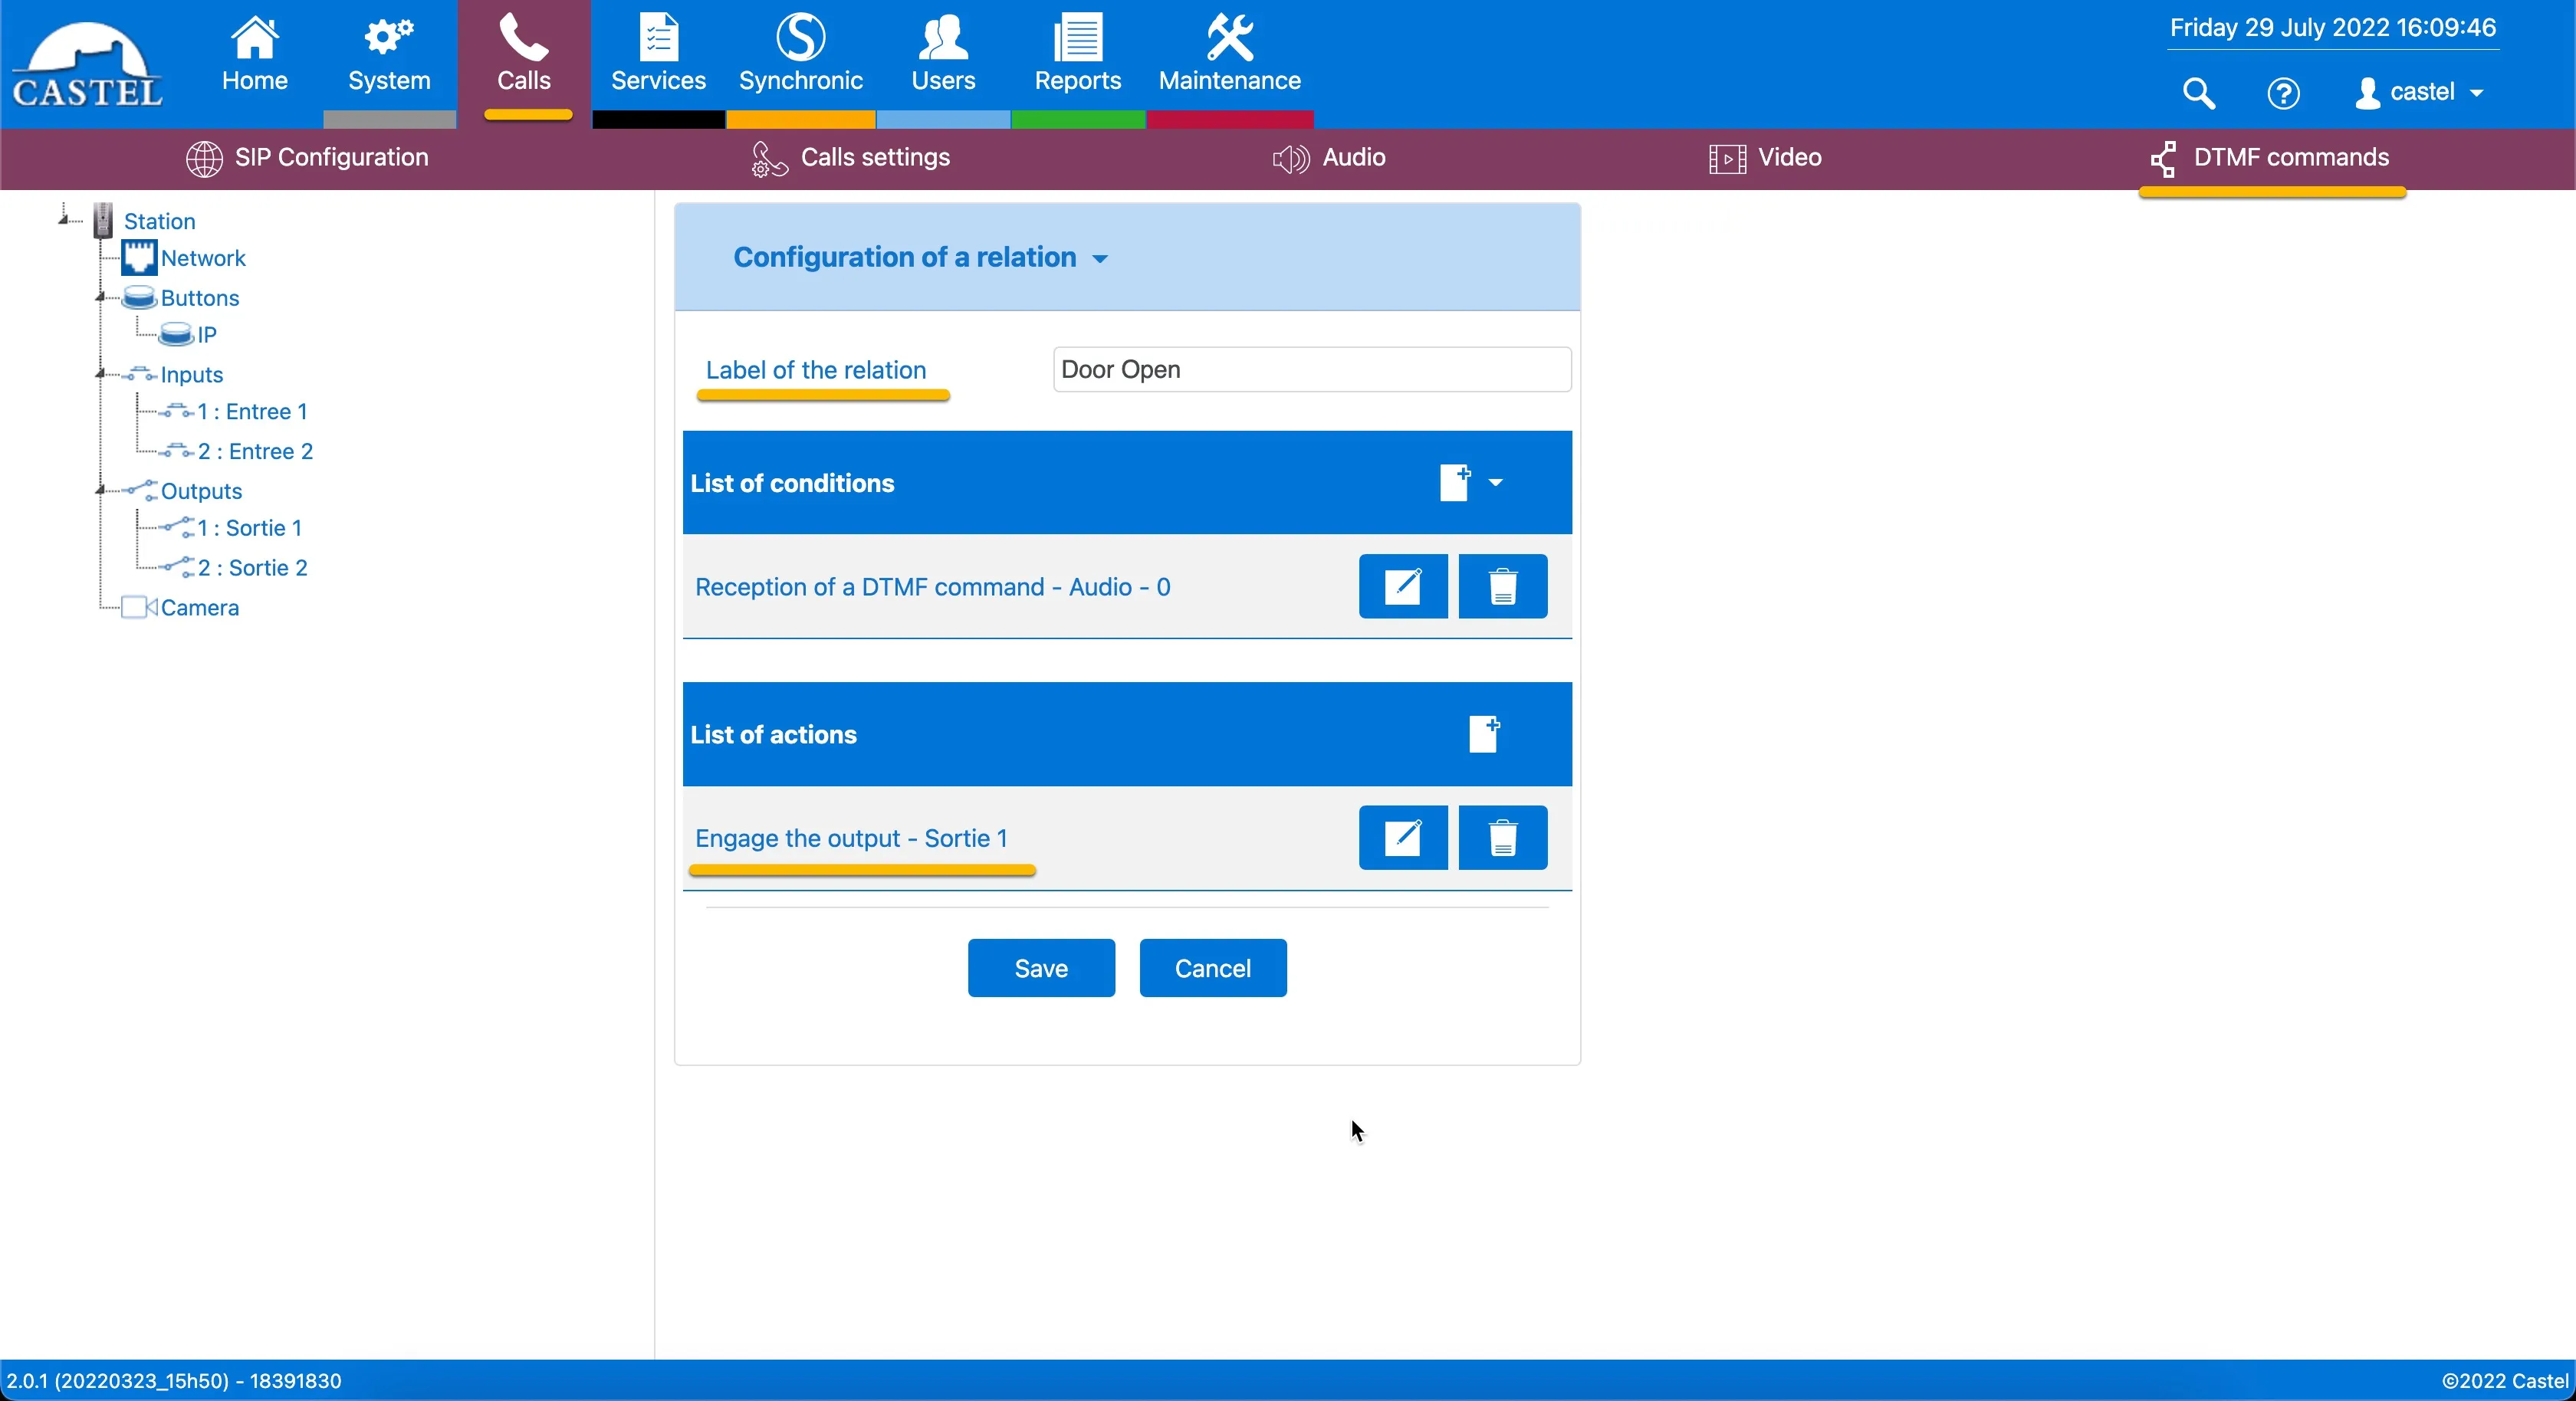Click the Castel logo
This screenshot has height=1401, width=2576.
tap(87, 65)
